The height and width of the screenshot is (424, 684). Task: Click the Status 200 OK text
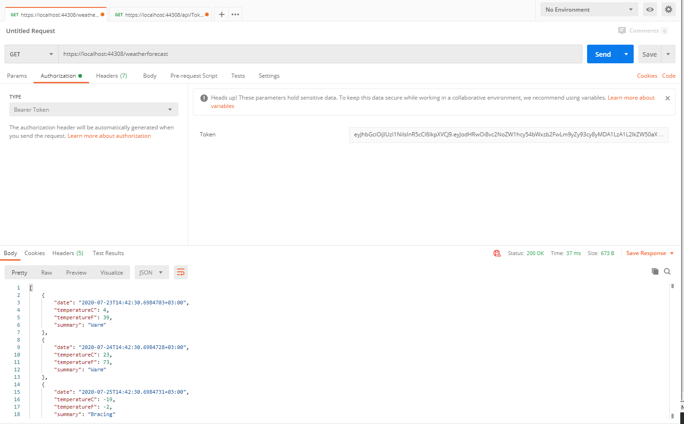[x=526, y=253]
